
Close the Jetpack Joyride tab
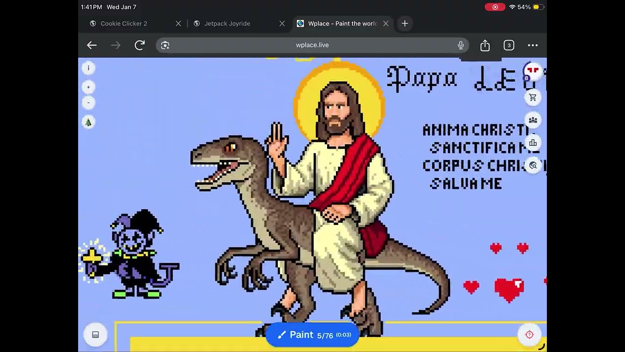click(282, 23)
